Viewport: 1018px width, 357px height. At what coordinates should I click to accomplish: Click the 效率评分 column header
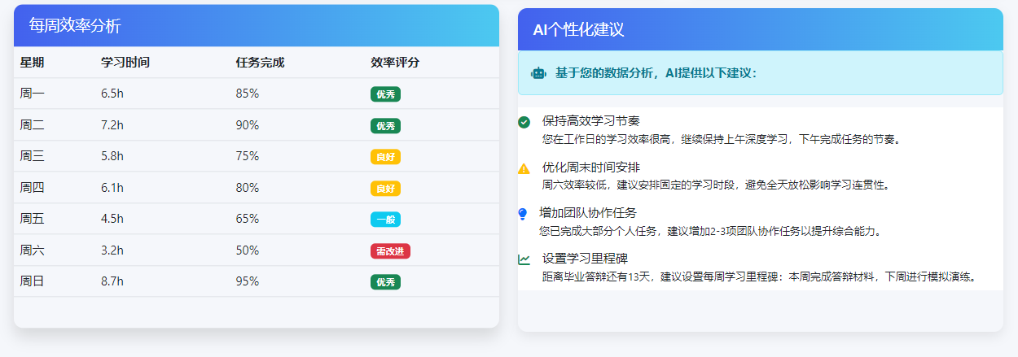pos(395,63)
